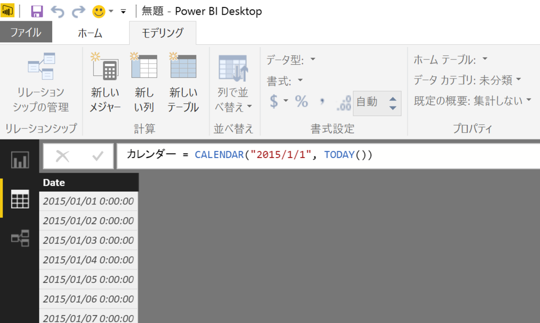Image resolution: width=540 pixels, height=323 pixels.
Task: Switch to Relationships view
Action: (x=20, y=238)
